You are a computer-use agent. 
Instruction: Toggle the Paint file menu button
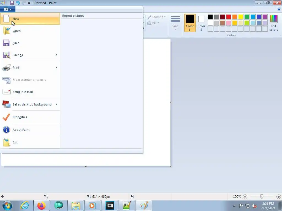click(8, 9)
